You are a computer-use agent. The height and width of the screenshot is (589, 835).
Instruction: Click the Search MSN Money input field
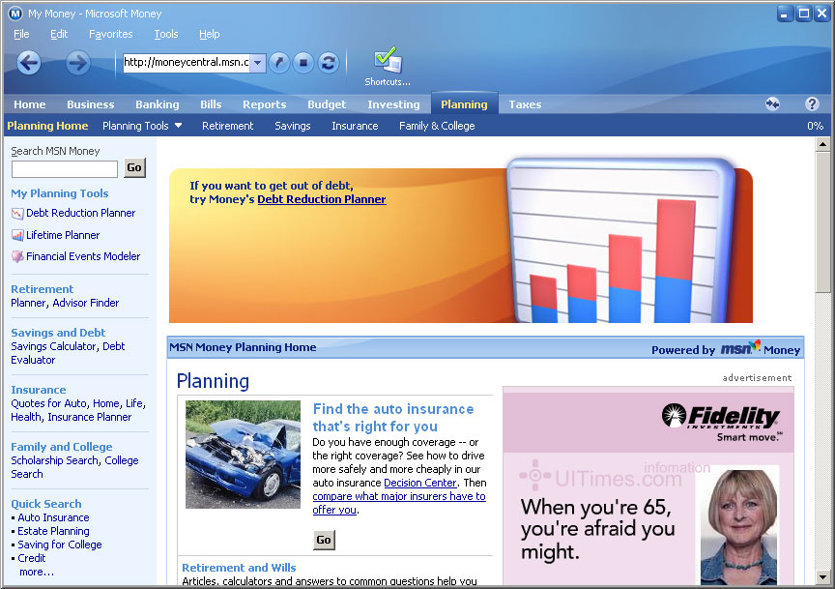coord(65,169)
